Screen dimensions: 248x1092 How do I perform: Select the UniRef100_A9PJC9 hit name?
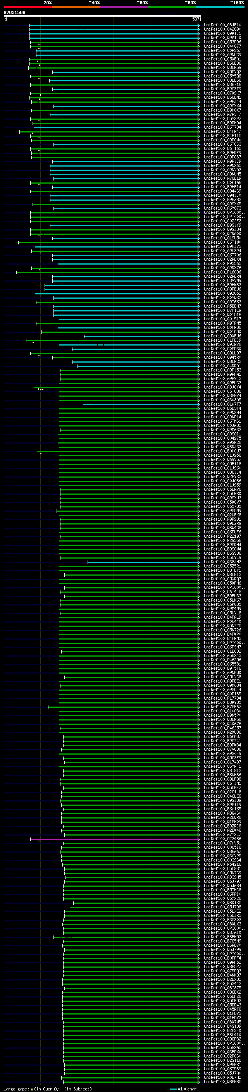click(x=222, y=161)
